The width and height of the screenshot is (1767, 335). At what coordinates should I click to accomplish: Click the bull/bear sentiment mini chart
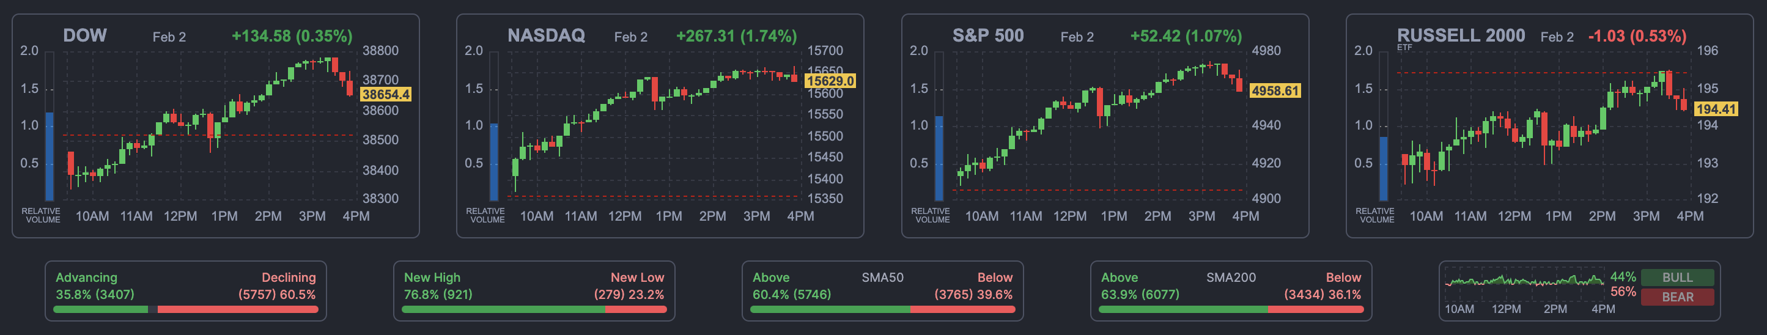[1524, 284]
